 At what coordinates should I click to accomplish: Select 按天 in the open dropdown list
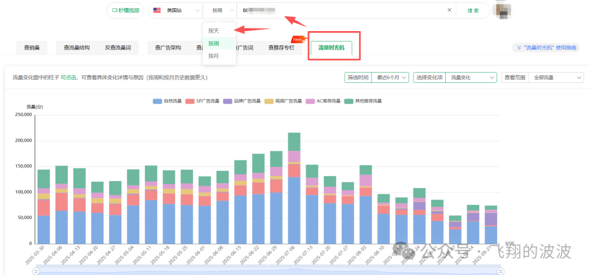tap(214, 31)
